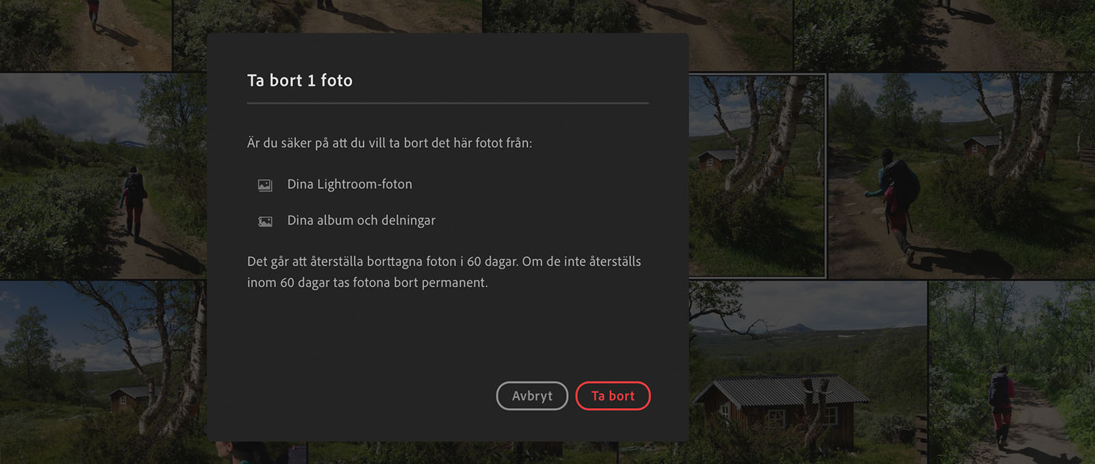This screenshot has width=1095, height=464.
Task: Select the hiker on trail photo at left
Action: click(103, 175)
